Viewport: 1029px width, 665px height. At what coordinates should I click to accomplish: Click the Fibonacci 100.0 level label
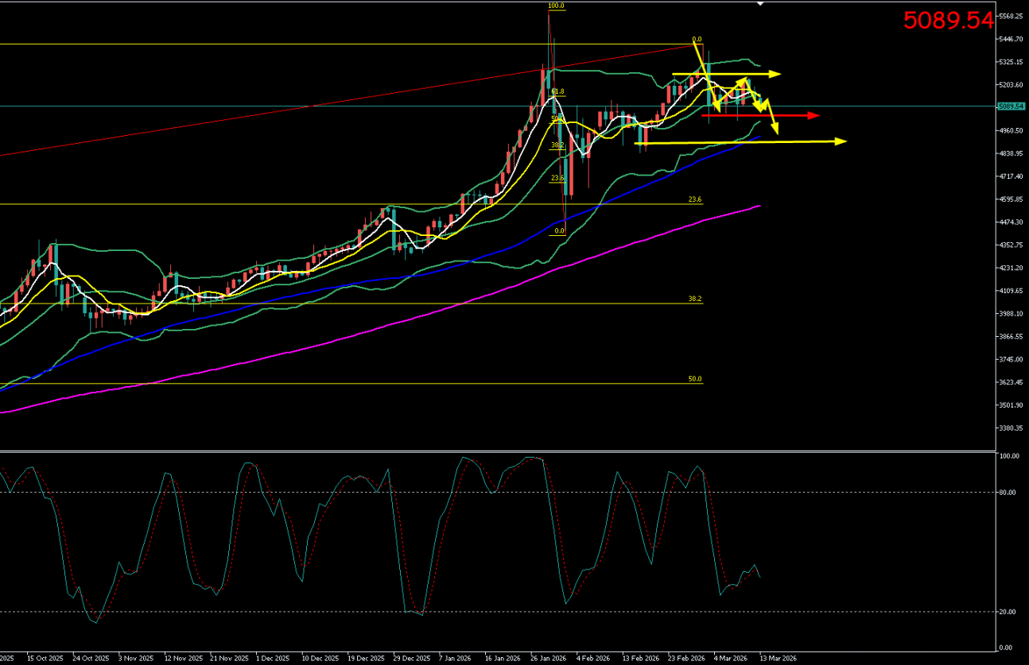556,6
